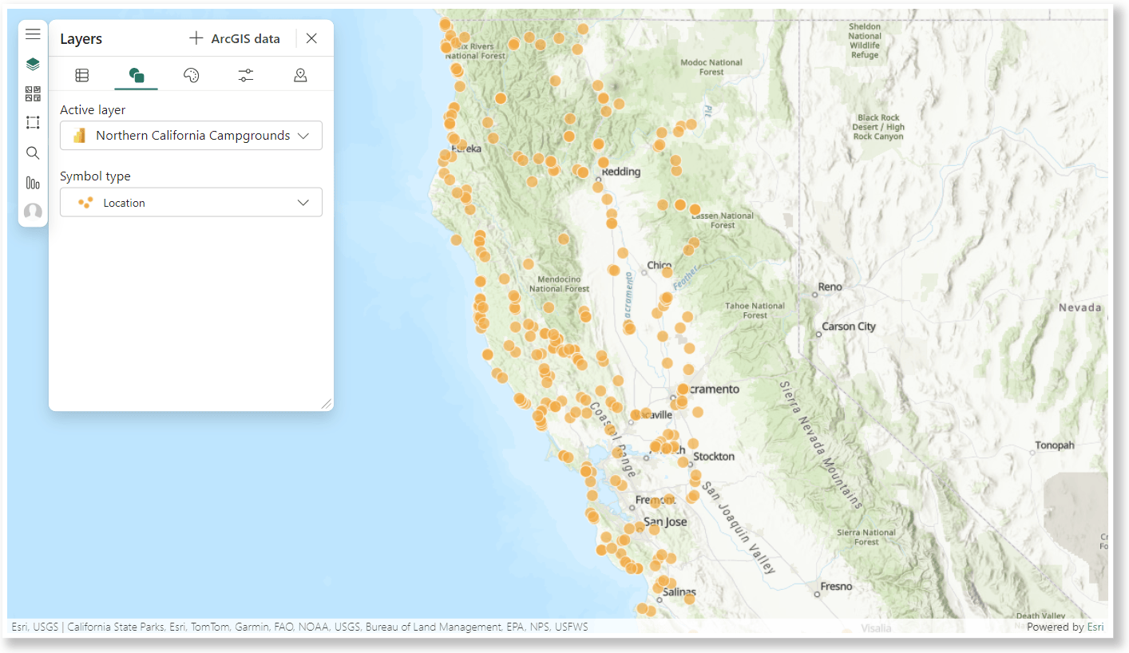Click the Tonopah label on the map
Viewport: 1129px width, 653px height.
(x=1055, y=445)
